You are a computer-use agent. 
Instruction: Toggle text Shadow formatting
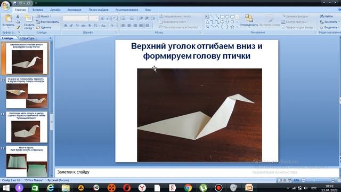pyautogui.click(x=90, y=26)
